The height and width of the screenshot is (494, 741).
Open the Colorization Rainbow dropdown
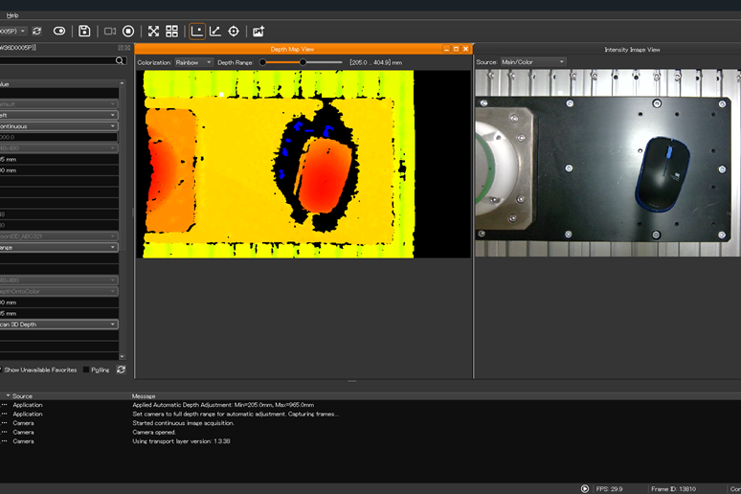193,62
